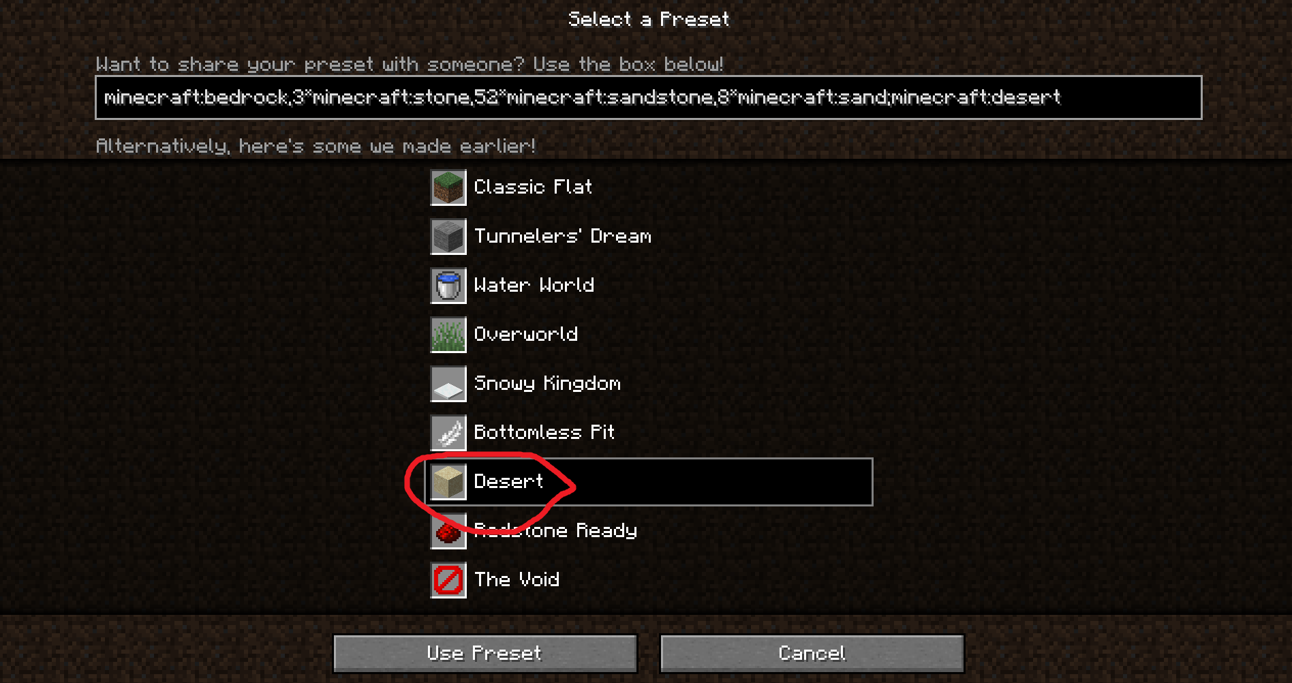Click the snow layer icon for Snowy Kingdom
1292x683 pixels.
448,384
